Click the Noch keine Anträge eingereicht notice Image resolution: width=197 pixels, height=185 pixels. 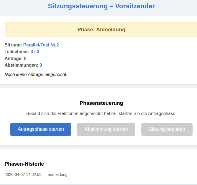[x=36, y=74]
